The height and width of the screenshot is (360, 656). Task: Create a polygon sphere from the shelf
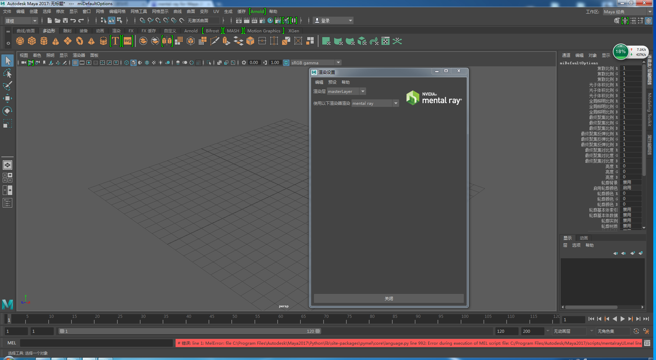[20, 41]
